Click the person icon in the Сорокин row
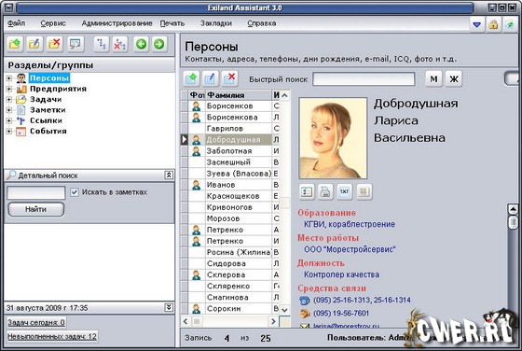This screenshot has width=522, height=351. pos(197,309)
